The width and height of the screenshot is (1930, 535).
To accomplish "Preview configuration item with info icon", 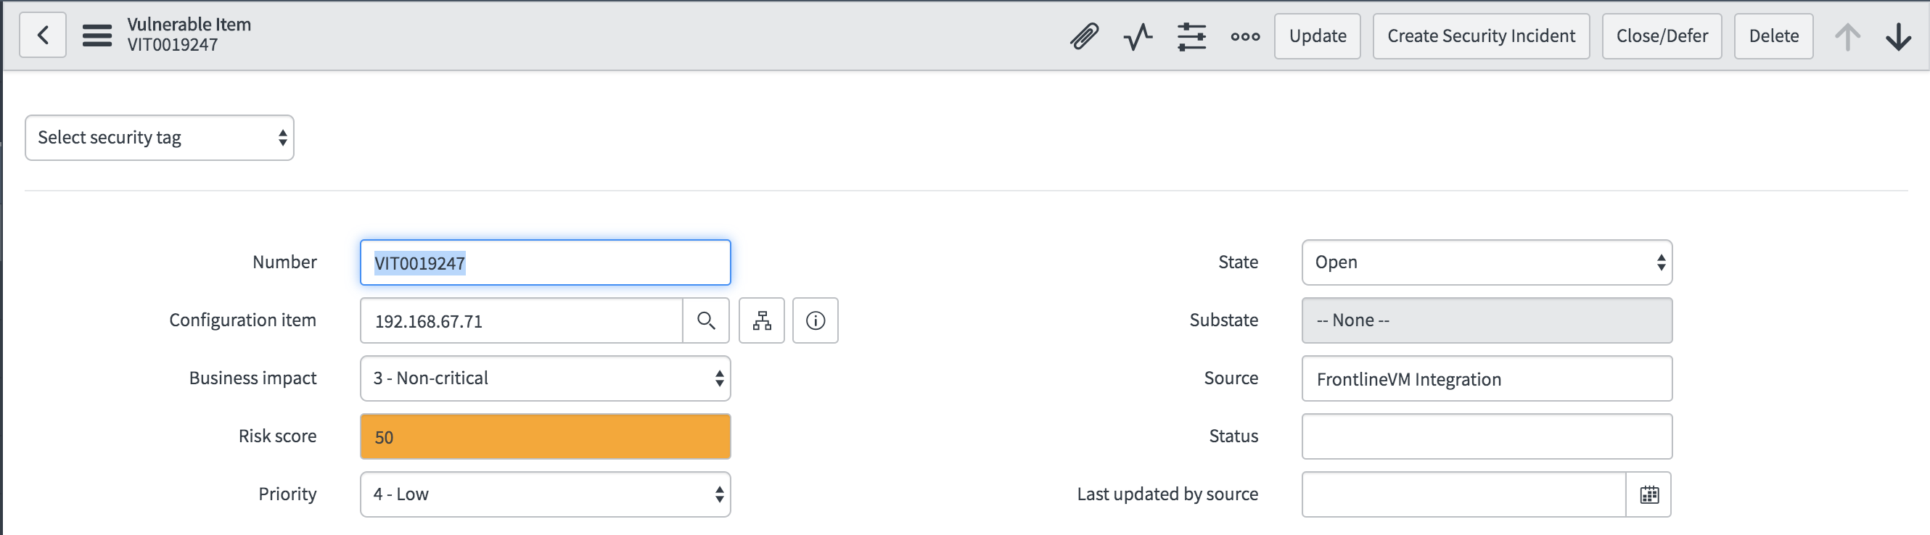I will coord(815,321).
